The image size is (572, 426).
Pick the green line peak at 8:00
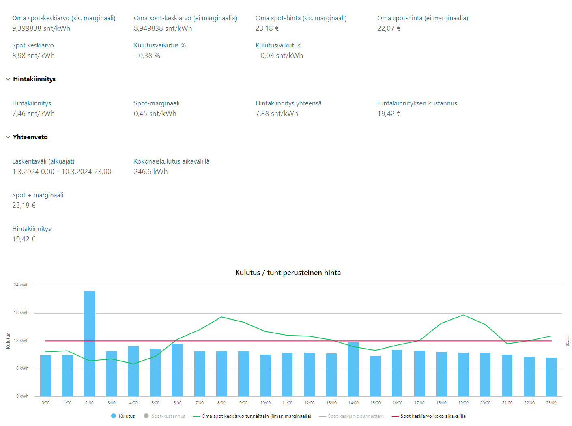click(x=221, y=317)
